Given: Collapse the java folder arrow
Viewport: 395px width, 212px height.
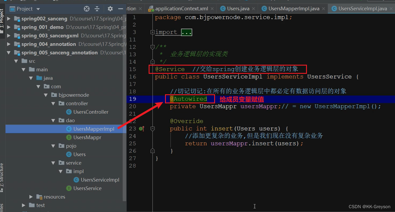Looking at the screenshot, I should (x=31, y=78).
